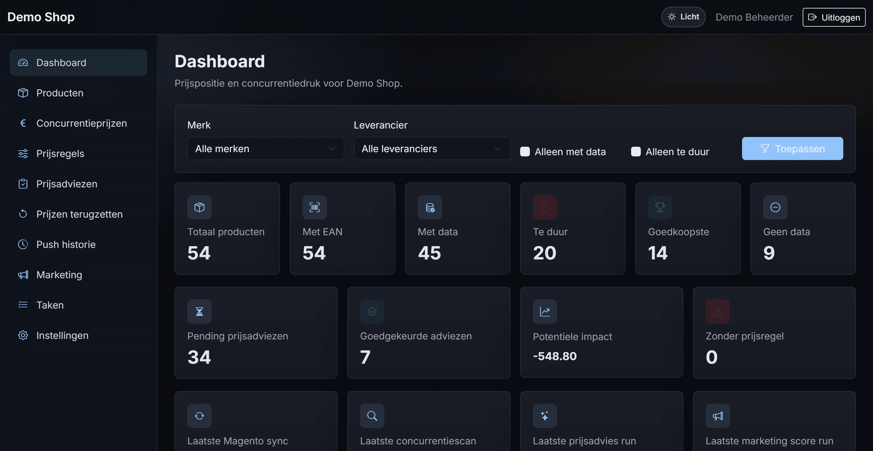Click the checkmark icon on Goedgekeurde adviezen card
Viewport: 873px width, 451px height.
click(372, 311)
